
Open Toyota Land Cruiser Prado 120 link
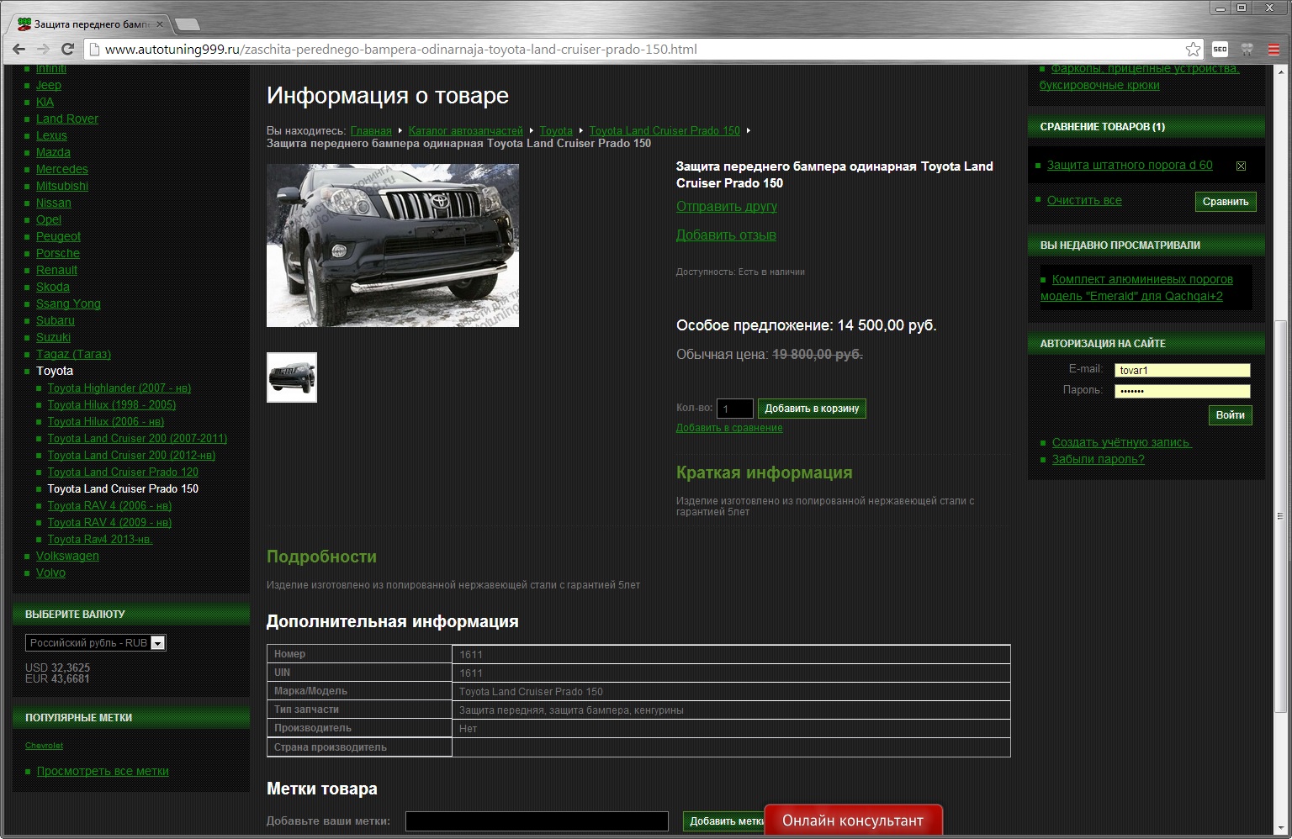(123, 472)
